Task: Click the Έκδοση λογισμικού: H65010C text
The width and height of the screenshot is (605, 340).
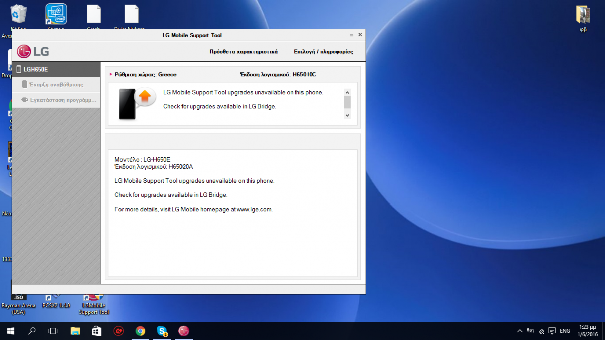Action: pos(278,74)
